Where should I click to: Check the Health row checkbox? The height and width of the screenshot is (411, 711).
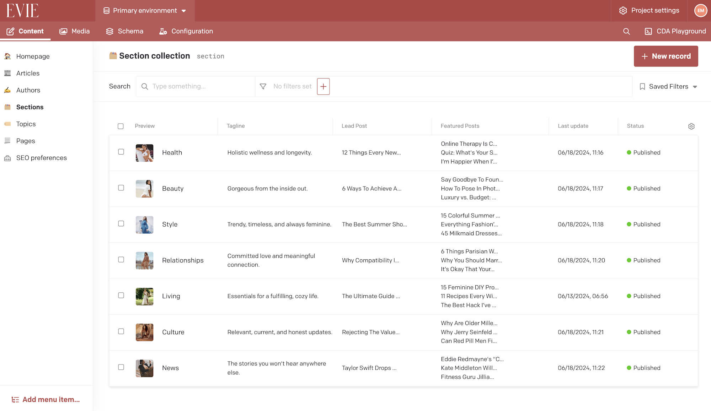point(121,152)
